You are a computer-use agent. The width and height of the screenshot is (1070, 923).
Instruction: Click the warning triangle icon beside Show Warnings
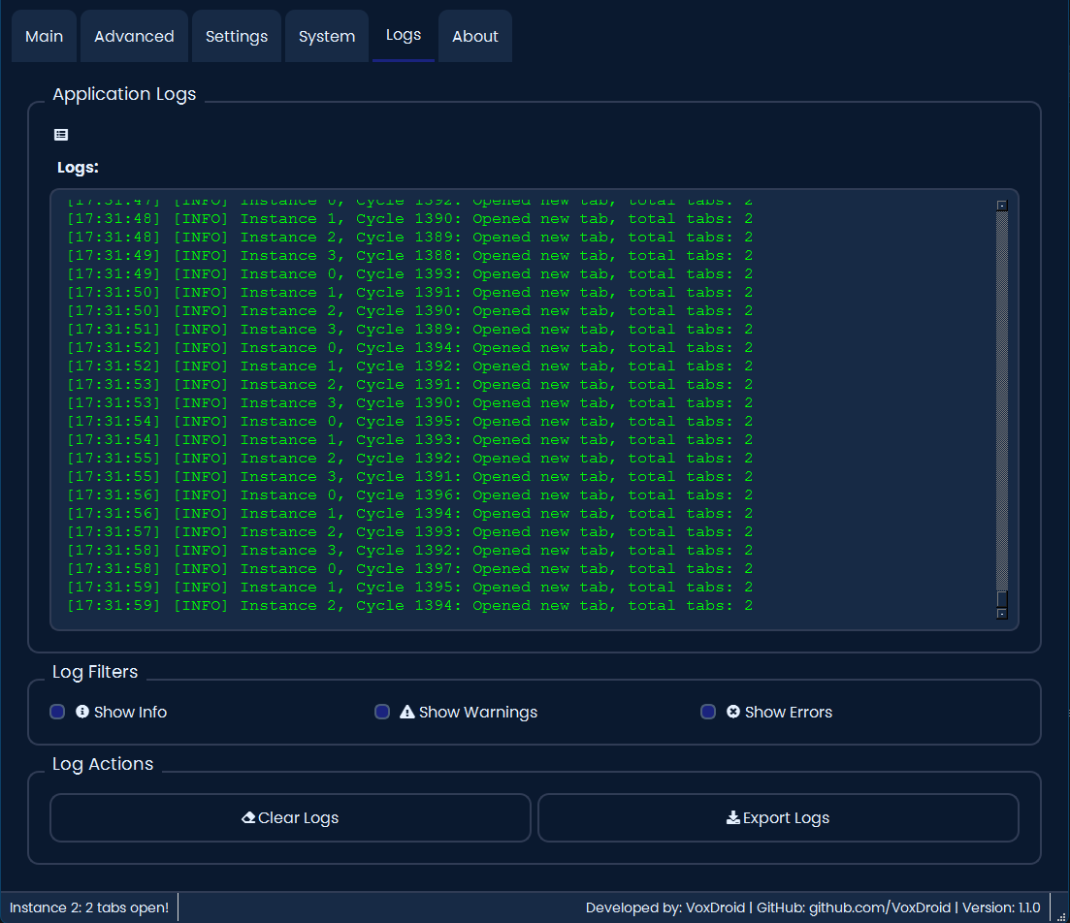click(x=406, y=711)
